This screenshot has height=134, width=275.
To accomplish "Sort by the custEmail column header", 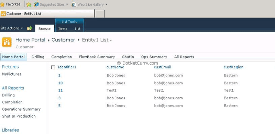I will pos(163,67).
